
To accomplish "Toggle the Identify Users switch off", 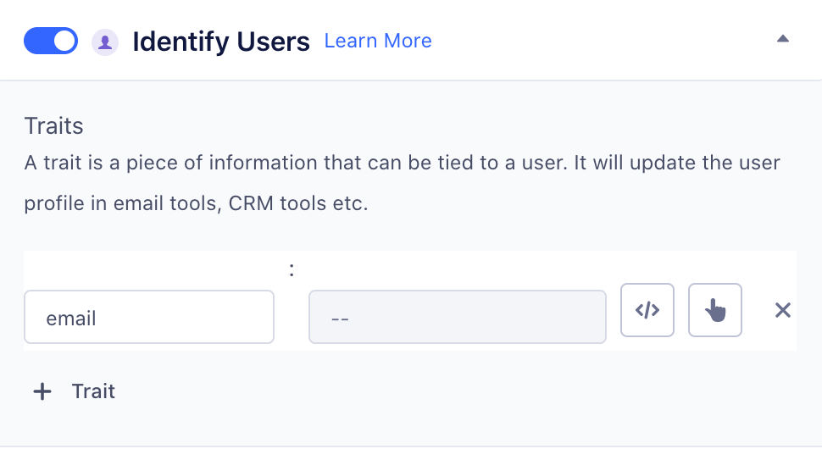I will 51,41.
